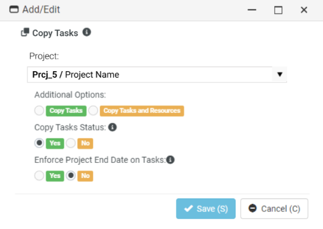
Task: Maximize the Add/Edit dialog
Action: click(x=278, y=10)
